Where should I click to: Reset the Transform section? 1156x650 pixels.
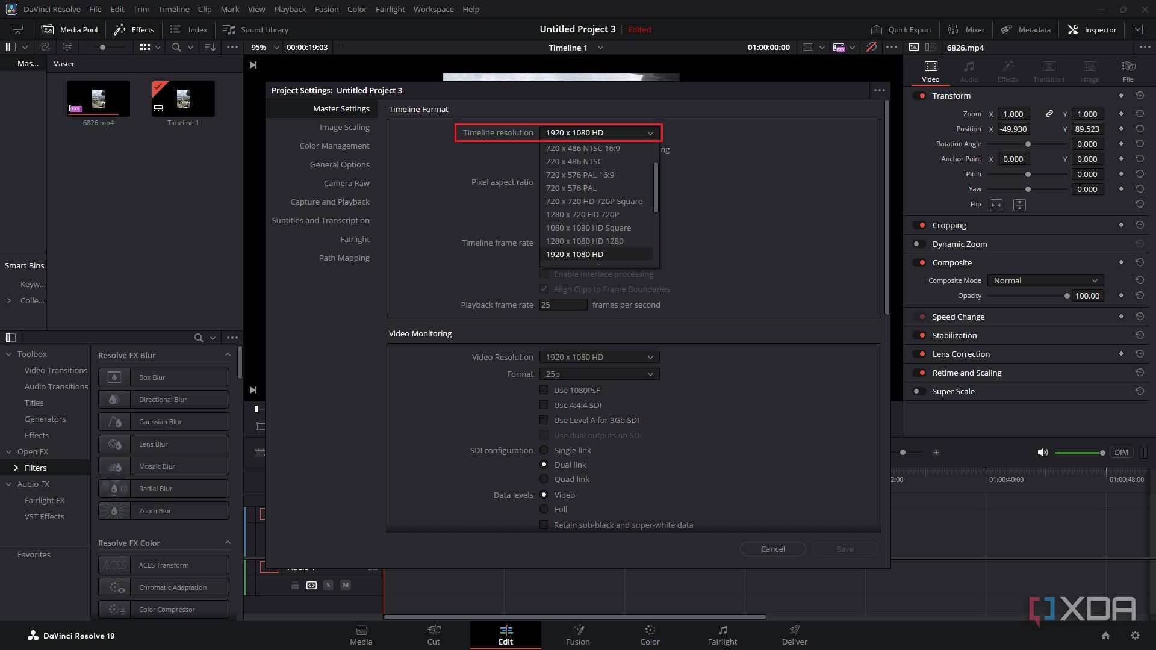pos(1140,96)
